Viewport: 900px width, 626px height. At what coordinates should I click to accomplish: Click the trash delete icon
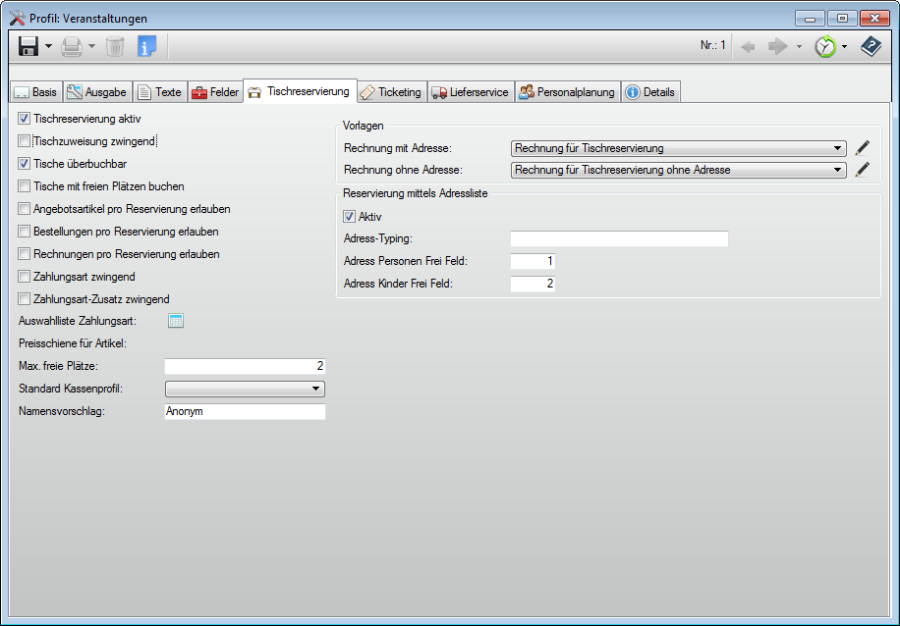tap(115, 46)
